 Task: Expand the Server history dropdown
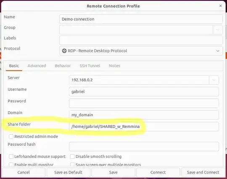[x=214, y=80]
